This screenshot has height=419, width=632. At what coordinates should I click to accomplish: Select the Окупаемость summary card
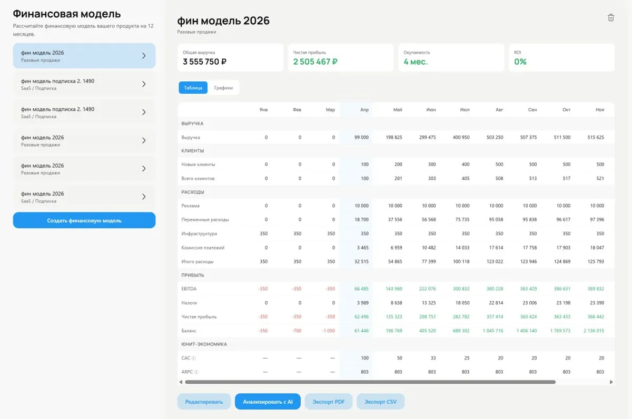tap(451, 57)
